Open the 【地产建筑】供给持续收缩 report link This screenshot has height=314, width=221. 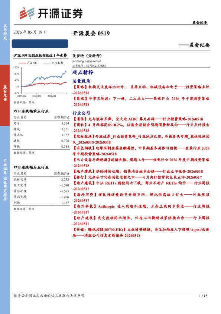click(138, 172)
